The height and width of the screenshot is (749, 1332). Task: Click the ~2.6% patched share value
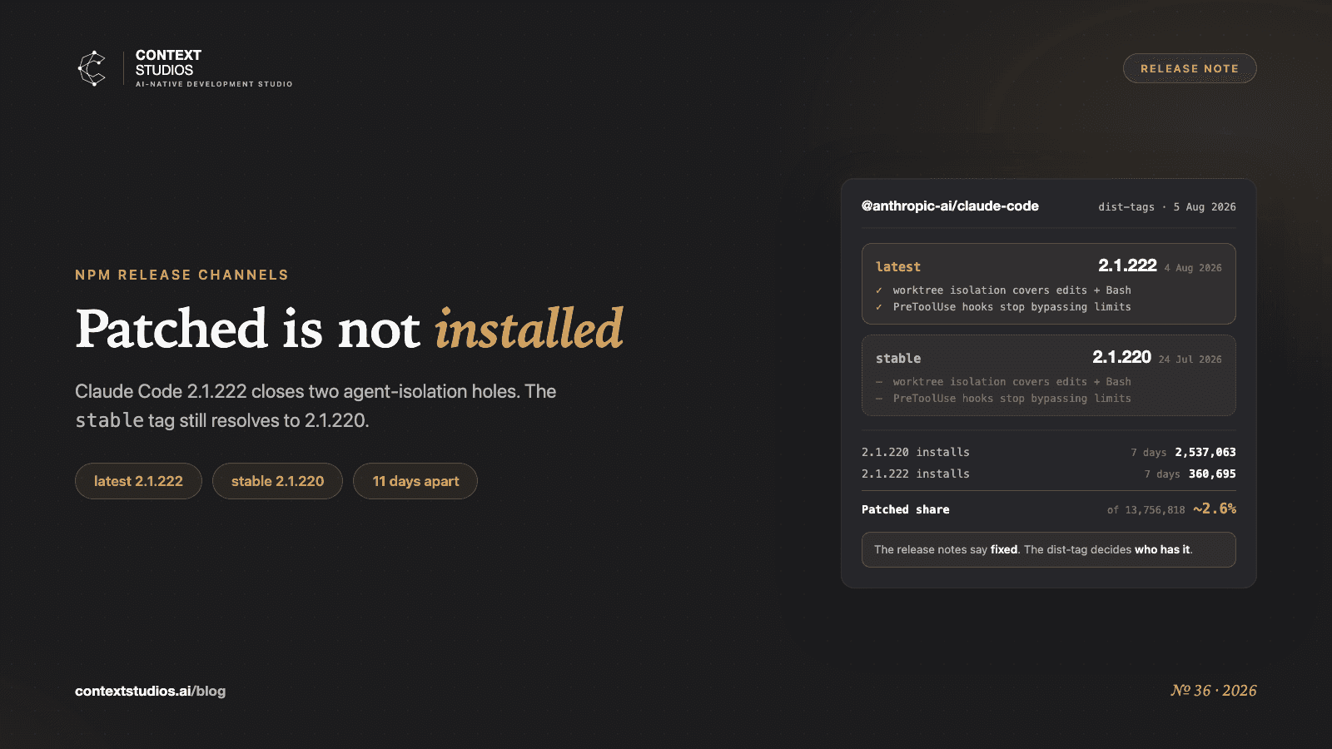click(1215, 508)
